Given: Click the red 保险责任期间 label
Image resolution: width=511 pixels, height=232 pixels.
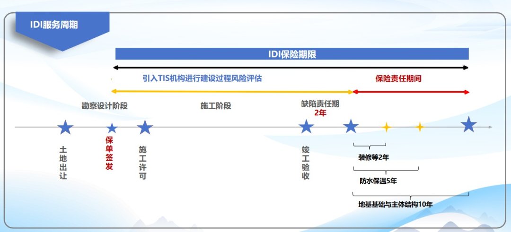Looking at the screenshot, I should tap(398, 78).
